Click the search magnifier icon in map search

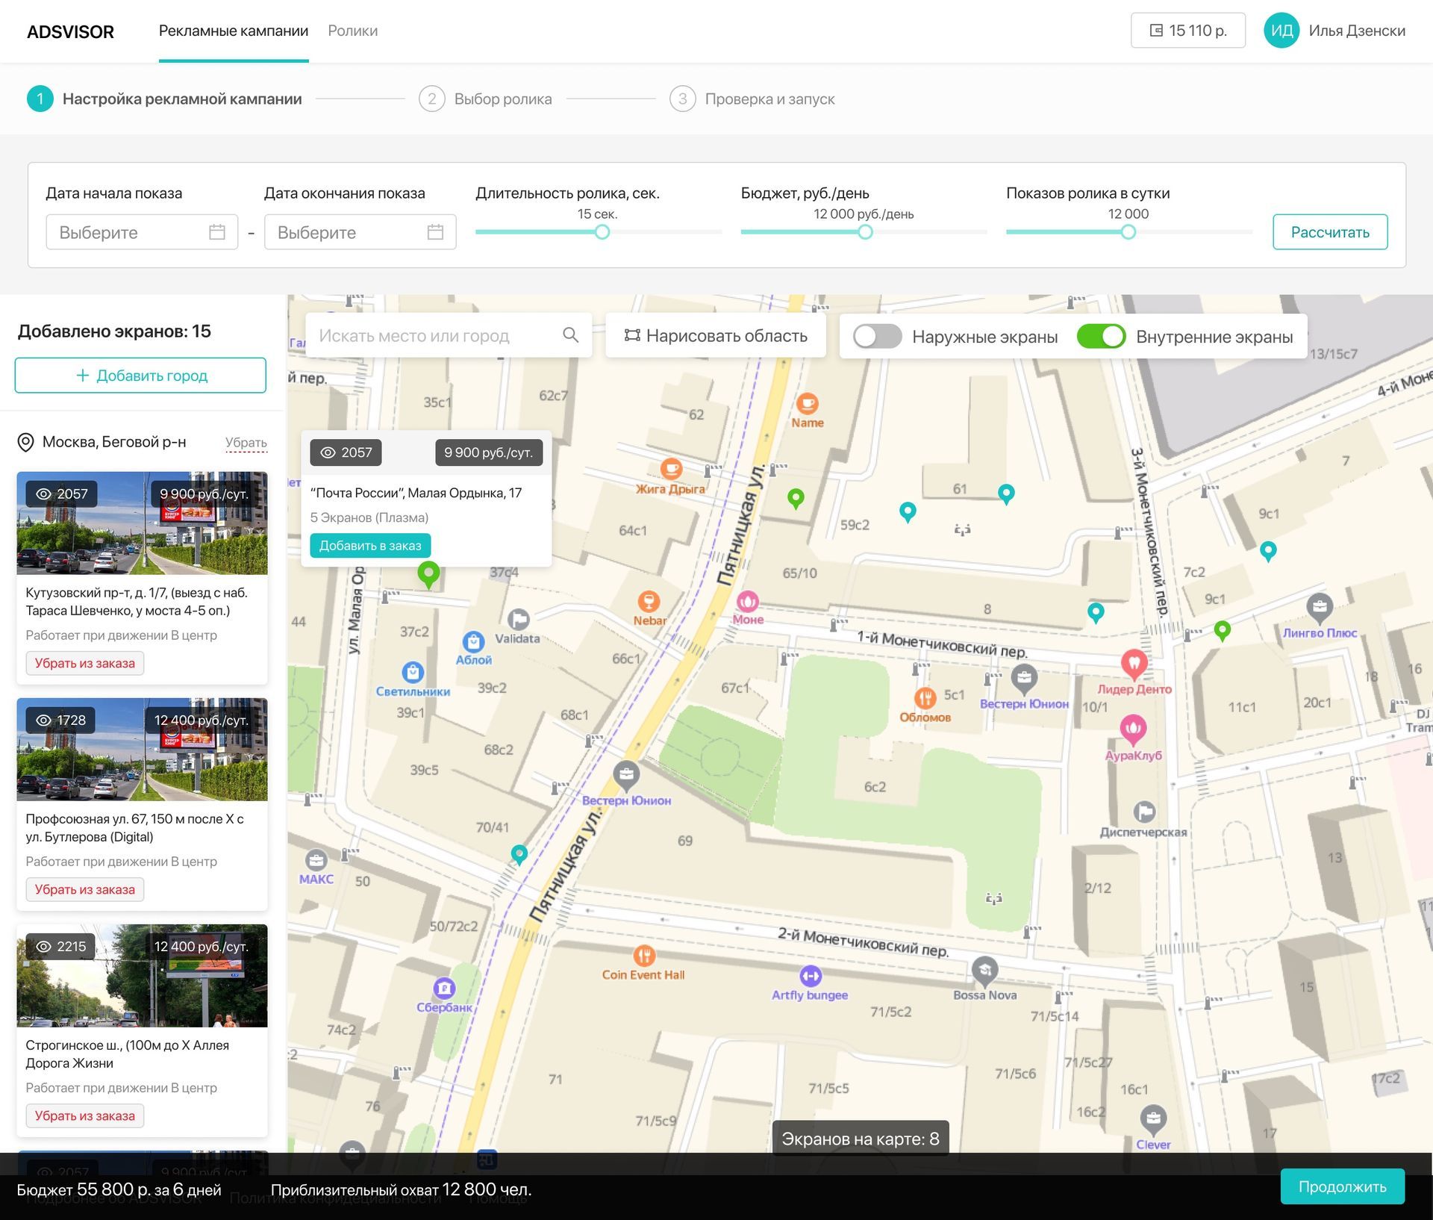point(570,335)
